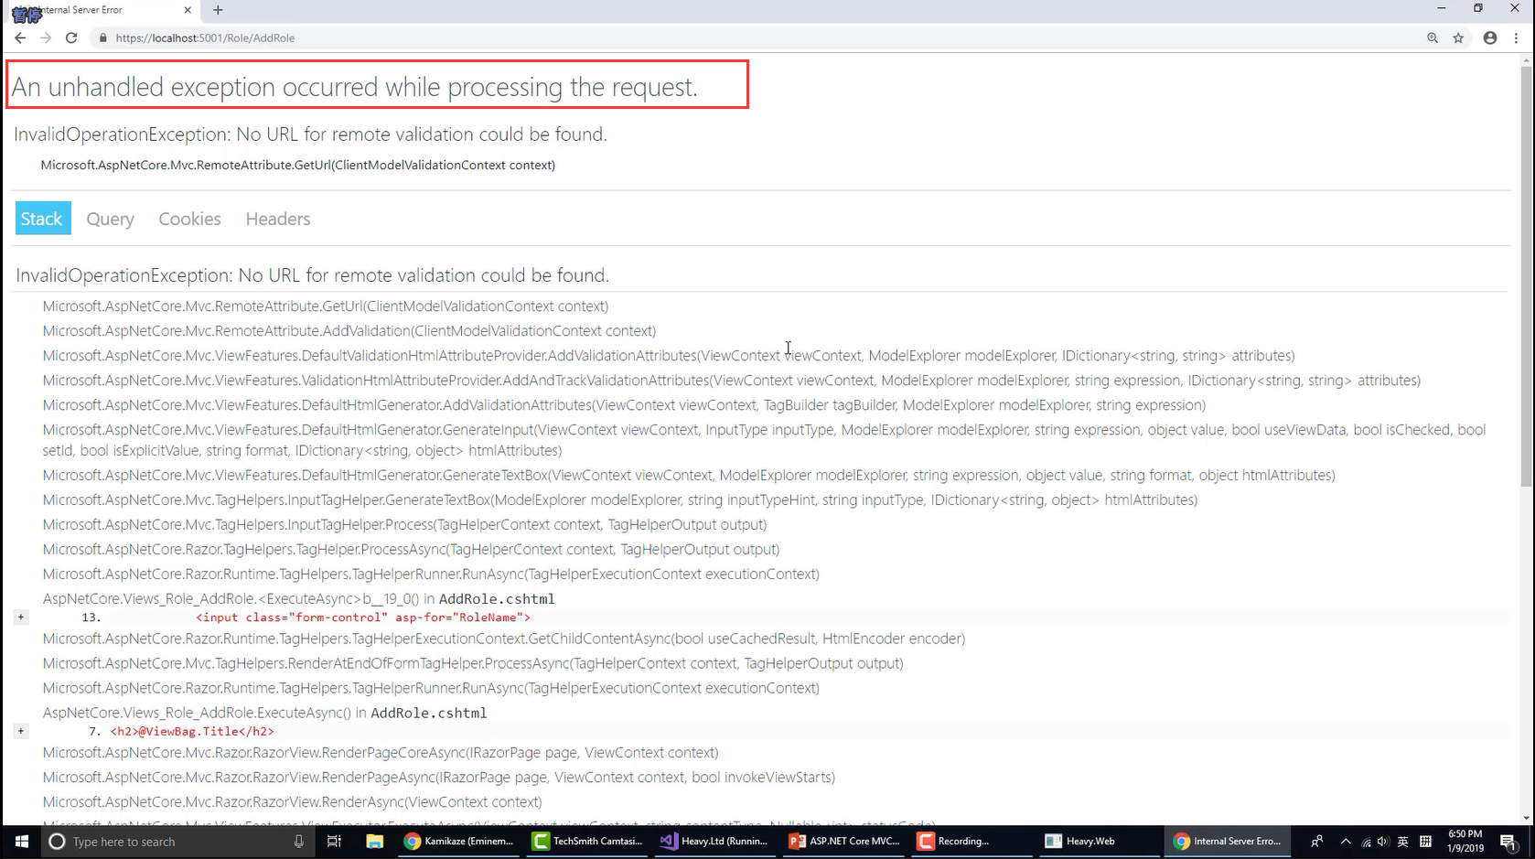The width and height of the screenshot is (1535, 859).
Task: Bookmark this page with the star icon
Action: click(1458, 38)
